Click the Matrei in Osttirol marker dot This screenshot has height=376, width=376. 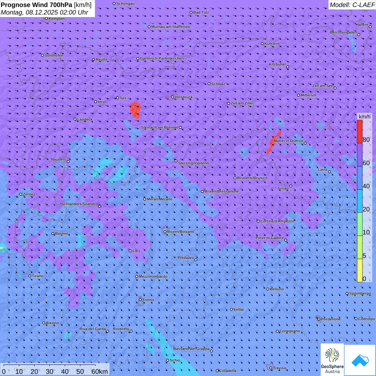pos(305,143)
